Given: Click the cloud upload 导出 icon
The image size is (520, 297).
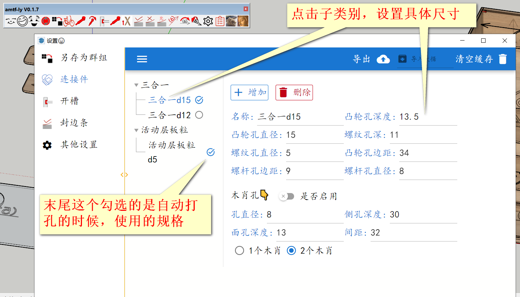Looking at the screenshot, I should tap(383, 59).
